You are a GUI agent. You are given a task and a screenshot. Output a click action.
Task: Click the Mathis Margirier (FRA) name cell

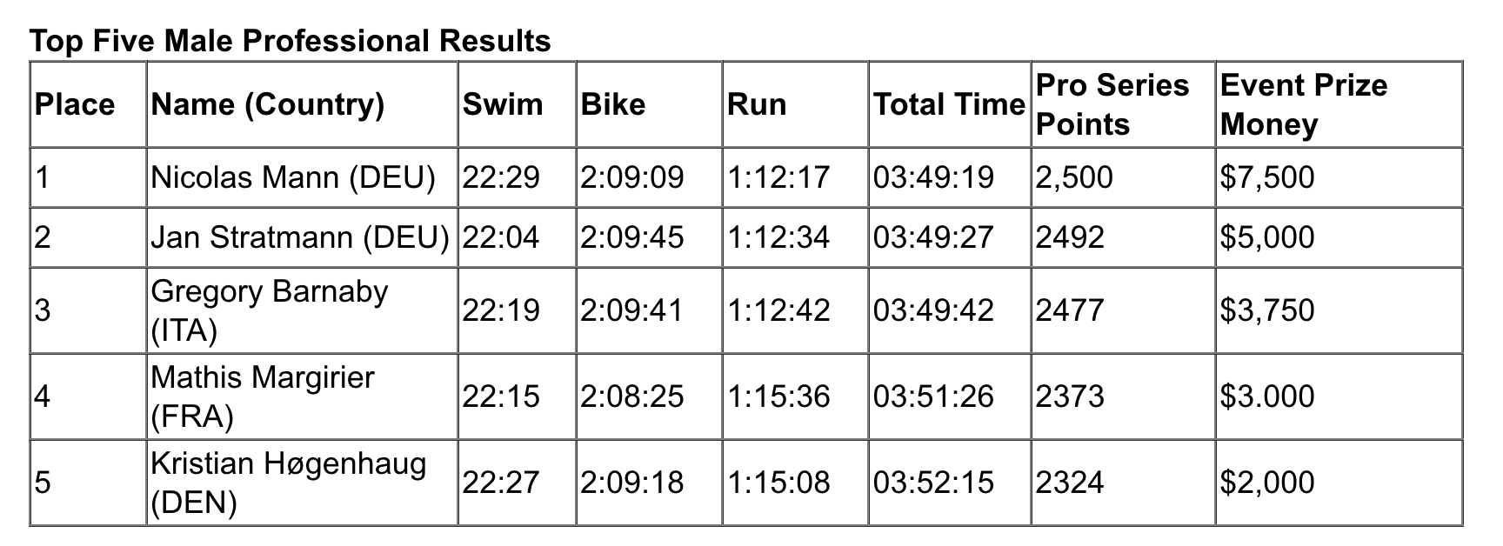click(x=302, y=396)
